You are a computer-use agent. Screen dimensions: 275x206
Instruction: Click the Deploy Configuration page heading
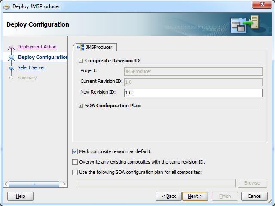tap(38, 24)
